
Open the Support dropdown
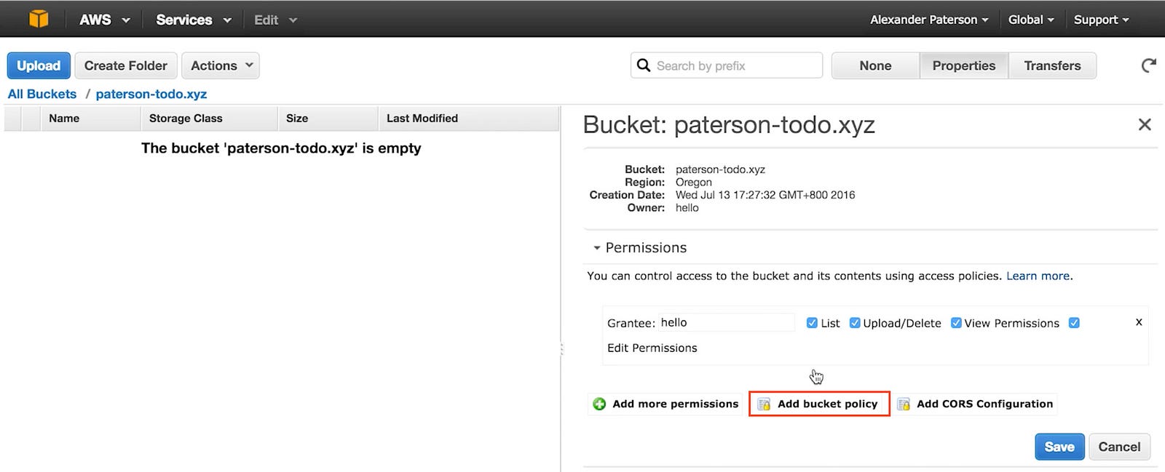point(1101,20)
